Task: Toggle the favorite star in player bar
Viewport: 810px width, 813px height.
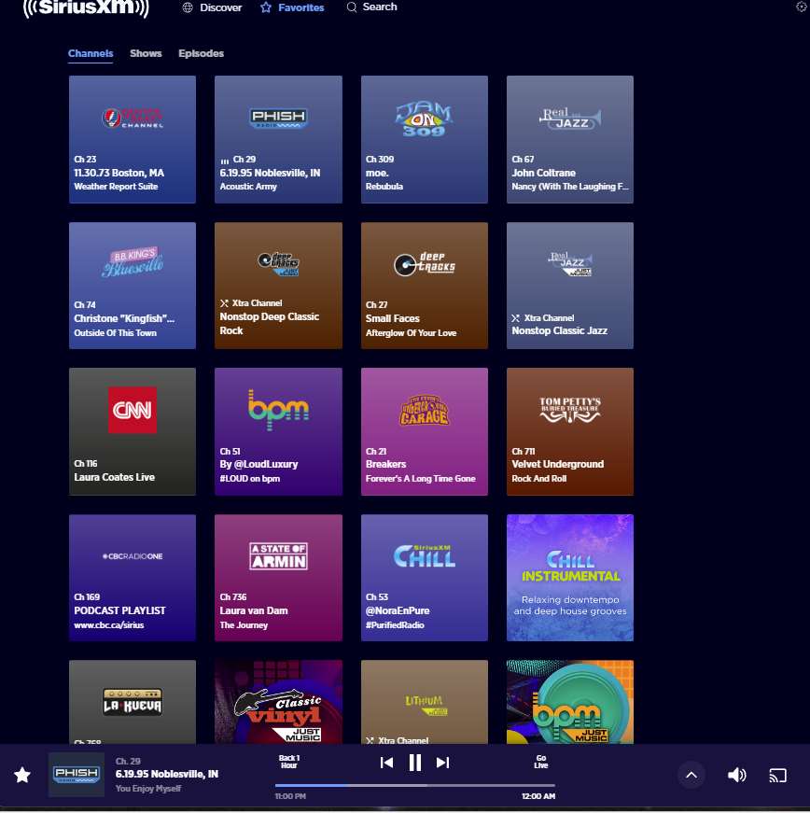Action: pyautogui.click(x=22, y=775)
